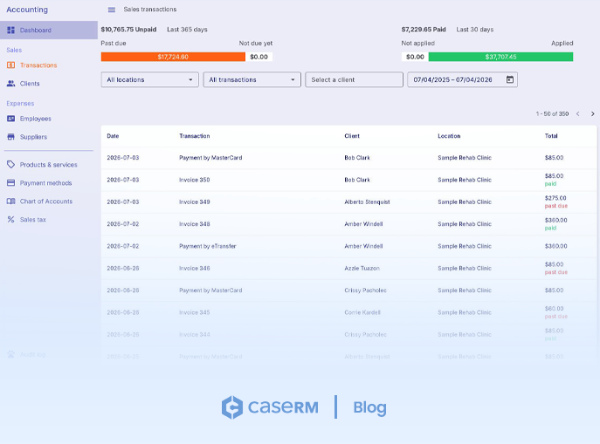Image resolution: width=600 pixels, height=444 pixels.
Task: Click the $7,229.65 Paid summary
Action: coord(424,30)
